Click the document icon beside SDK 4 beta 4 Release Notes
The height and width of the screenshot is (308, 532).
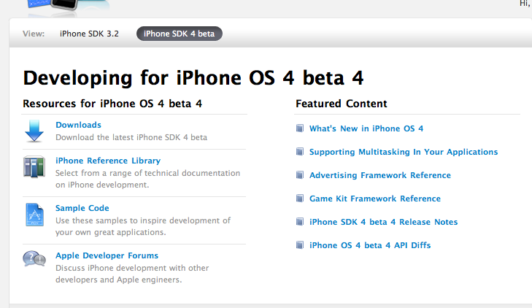click(x=300, y=222)
